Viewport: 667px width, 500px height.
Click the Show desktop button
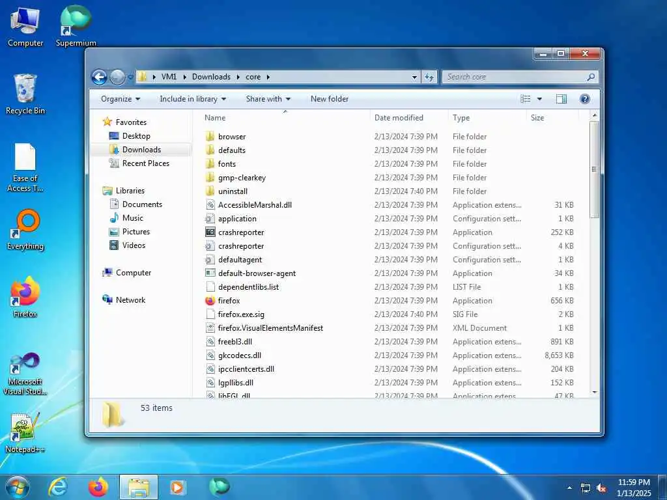pyautogui.click(x=662, y=488)
